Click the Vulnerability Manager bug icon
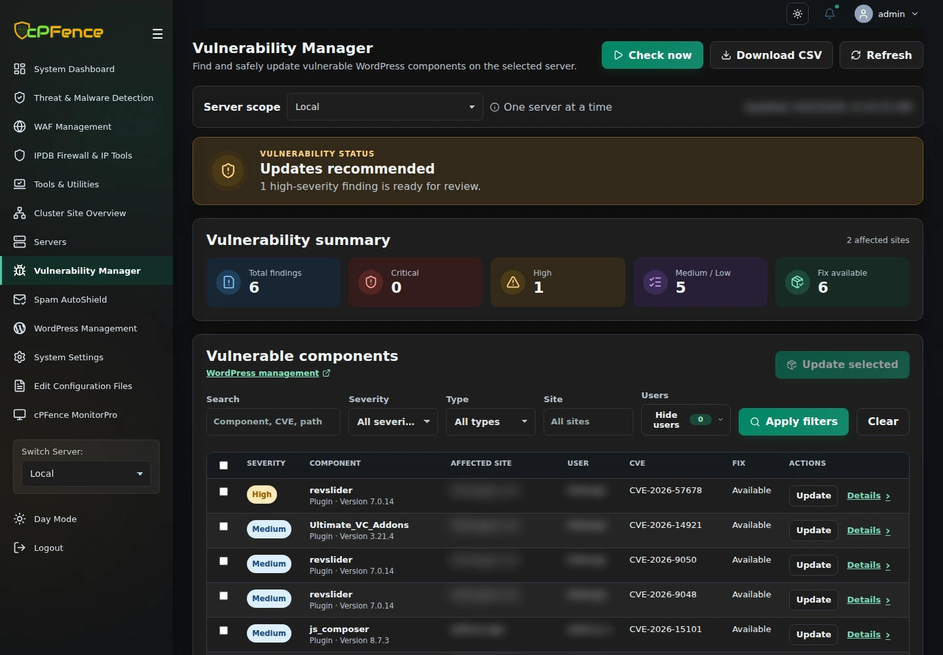 [x=20, y=271]
